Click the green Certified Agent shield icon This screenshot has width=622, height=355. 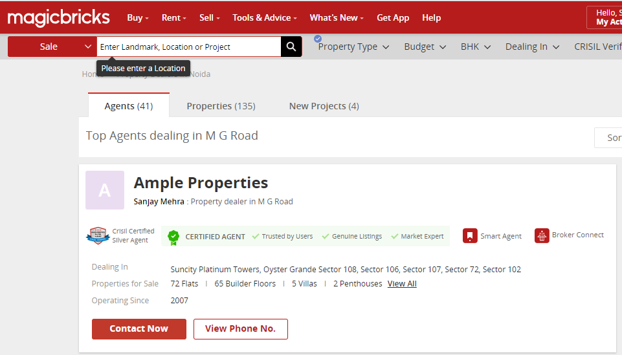[x=173, y=237]
